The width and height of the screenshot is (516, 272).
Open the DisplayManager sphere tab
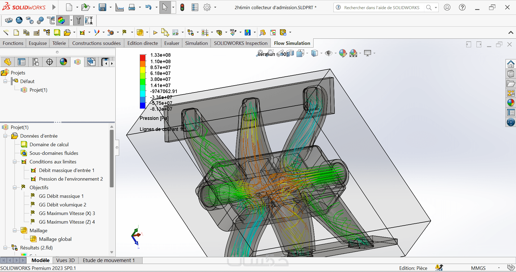click(x=63, y=62)
